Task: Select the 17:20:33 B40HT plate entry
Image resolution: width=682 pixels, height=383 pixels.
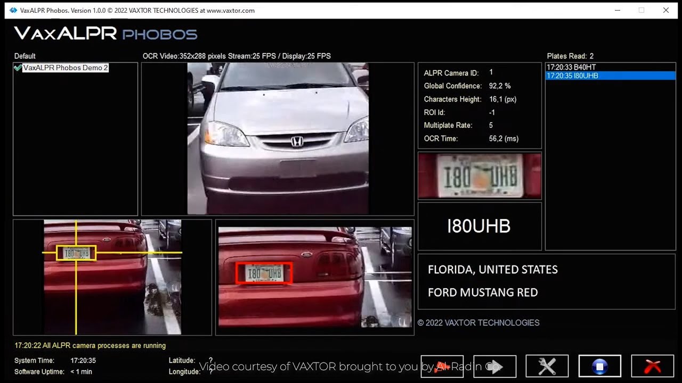Action: pos(611,68)
